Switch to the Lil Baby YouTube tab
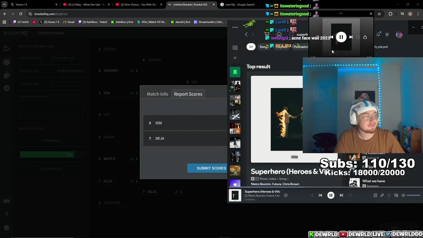This screenshot has height=238, width=423. point(86,5)
